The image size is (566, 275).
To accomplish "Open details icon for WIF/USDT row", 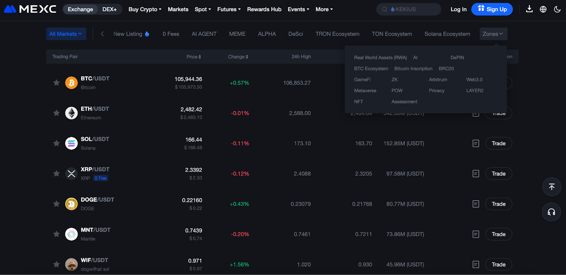I will (476, 264).
